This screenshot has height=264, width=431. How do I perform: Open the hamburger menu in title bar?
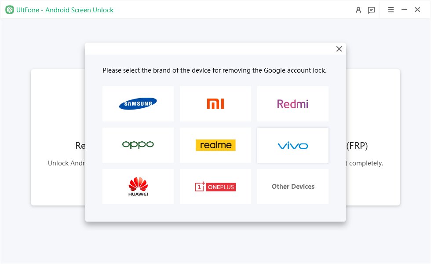(x=391, y=10)
